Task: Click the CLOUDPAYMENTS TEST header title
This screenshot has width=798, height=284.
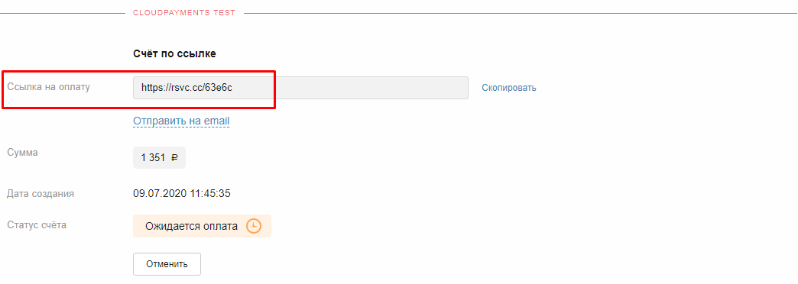Action: (x=184, y=13)
